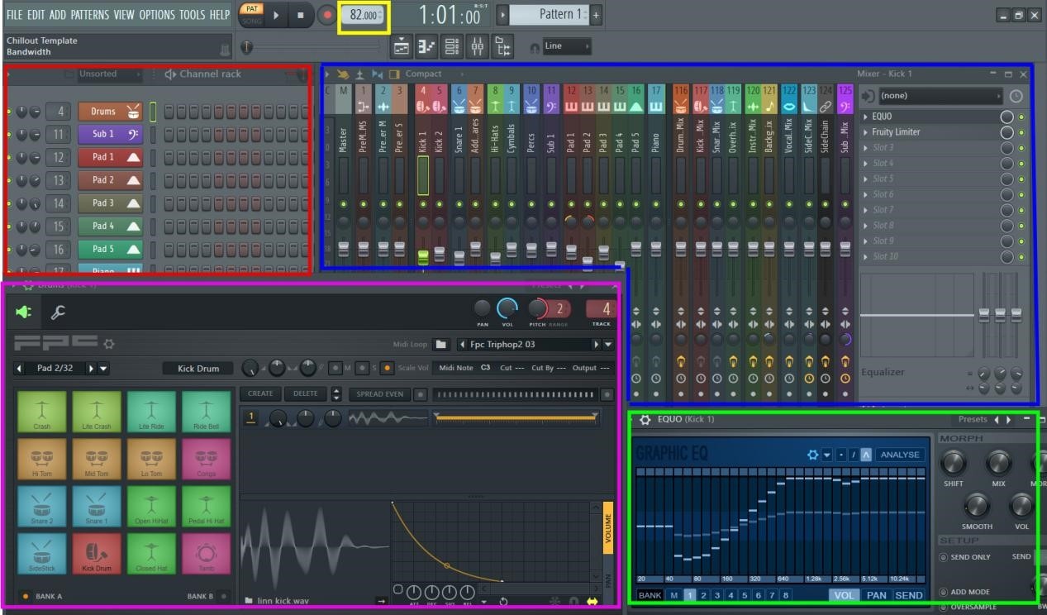Open the Playlist view from the toolbar
Screen dimensions: 1047x615
pos(401,46)
